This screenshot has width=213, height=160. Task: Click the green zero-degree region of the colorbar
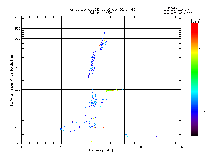click(x=195, y=80)
